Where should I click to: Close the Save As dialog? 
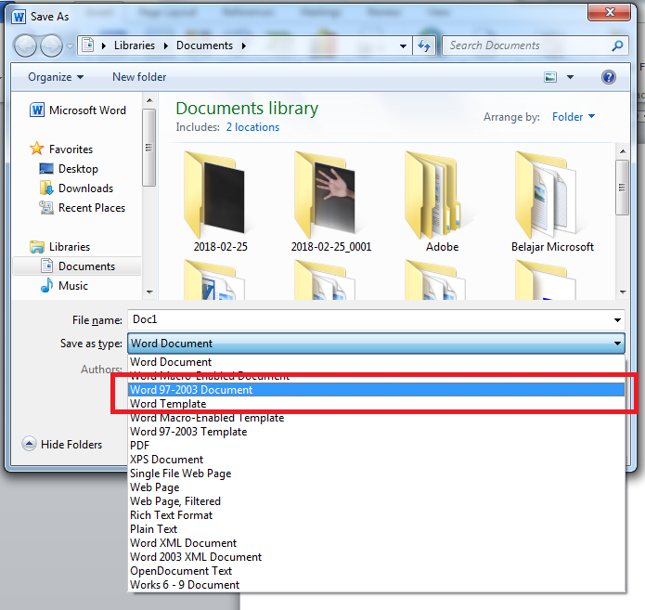pyautogui.click(x=610, y=12)
